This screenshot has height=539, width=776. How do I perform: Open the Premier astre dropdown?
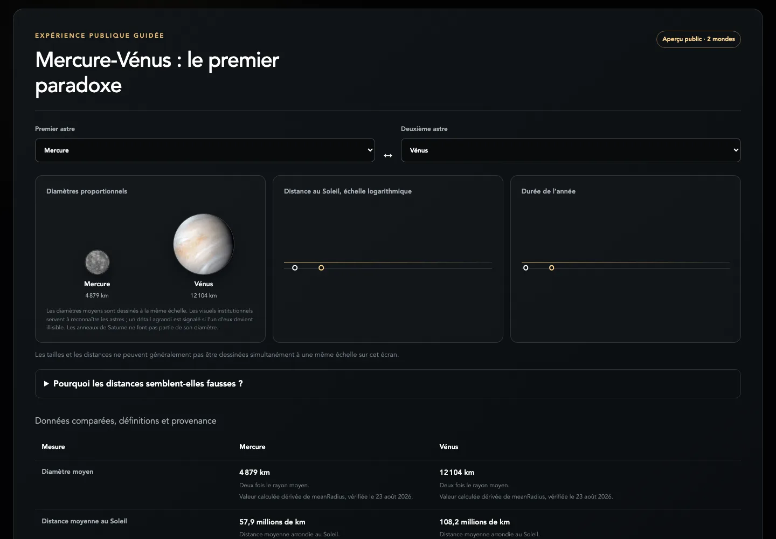(205, 150)
